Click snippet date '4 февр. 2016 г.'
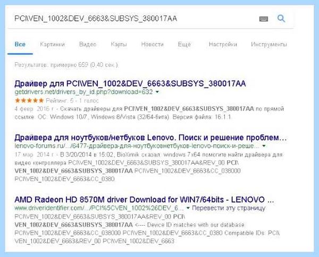This screenshot has height=257, width=319. (x=35, y=109)
